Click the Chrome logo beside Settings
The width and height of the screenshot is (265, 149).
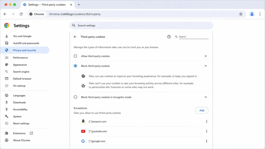pyautogui.click(x=7, y=25)
